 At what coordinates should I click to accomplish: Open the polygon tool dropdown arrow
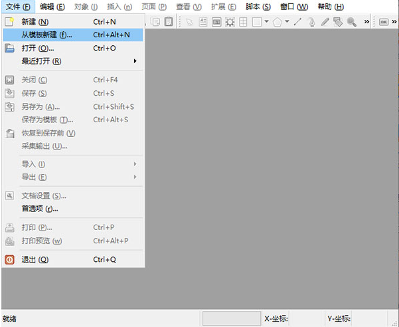(x=287, y=22)
